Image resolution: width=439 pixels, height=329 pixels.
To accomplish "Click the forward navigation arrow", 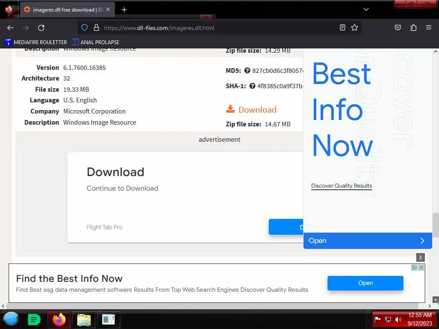I will (x=26, y=28).
